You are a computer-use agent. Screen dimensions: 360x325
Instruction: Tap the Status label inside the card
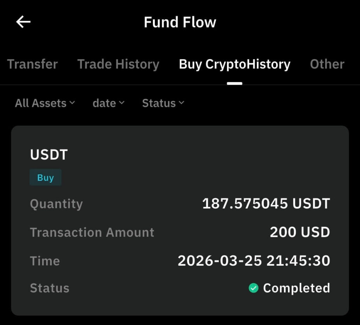point(49,288)
